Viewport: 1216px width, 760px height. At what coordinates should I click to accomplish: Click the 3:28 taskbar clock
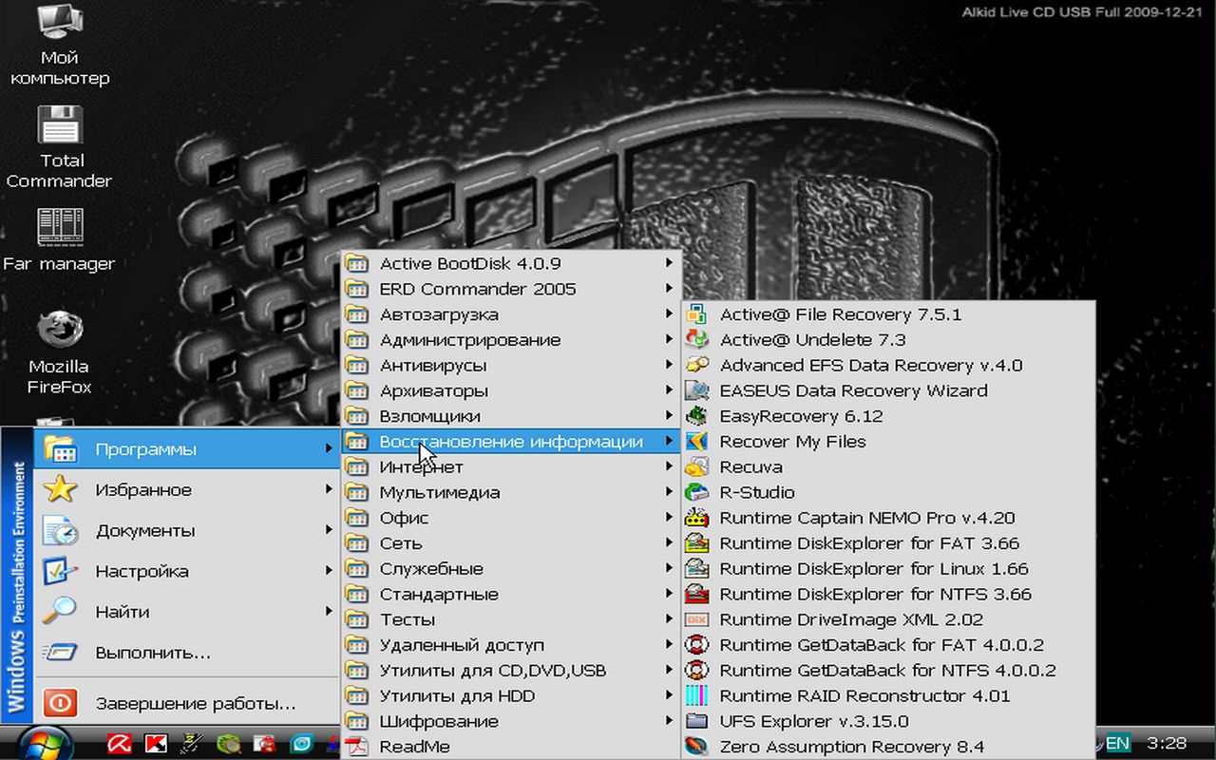click(x=1166, y=743)
